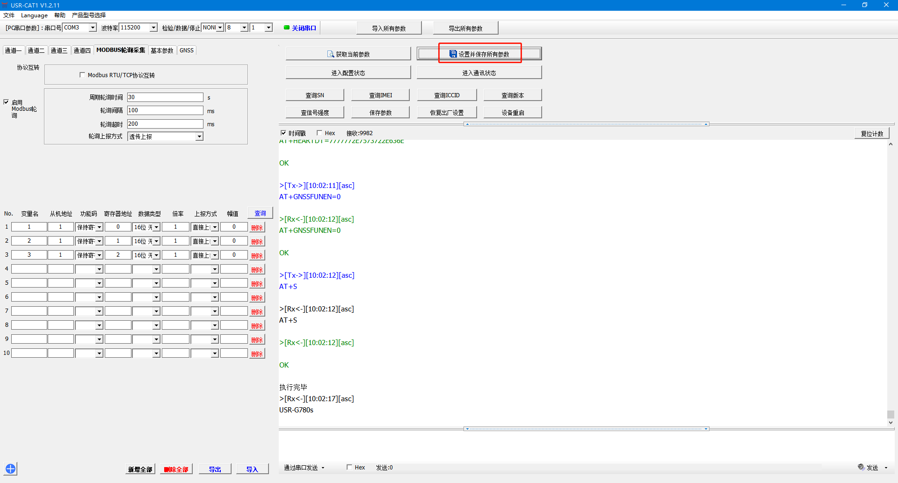
Task: Click the log area vertical scrollbar thumb
Action: click(891, 414)
